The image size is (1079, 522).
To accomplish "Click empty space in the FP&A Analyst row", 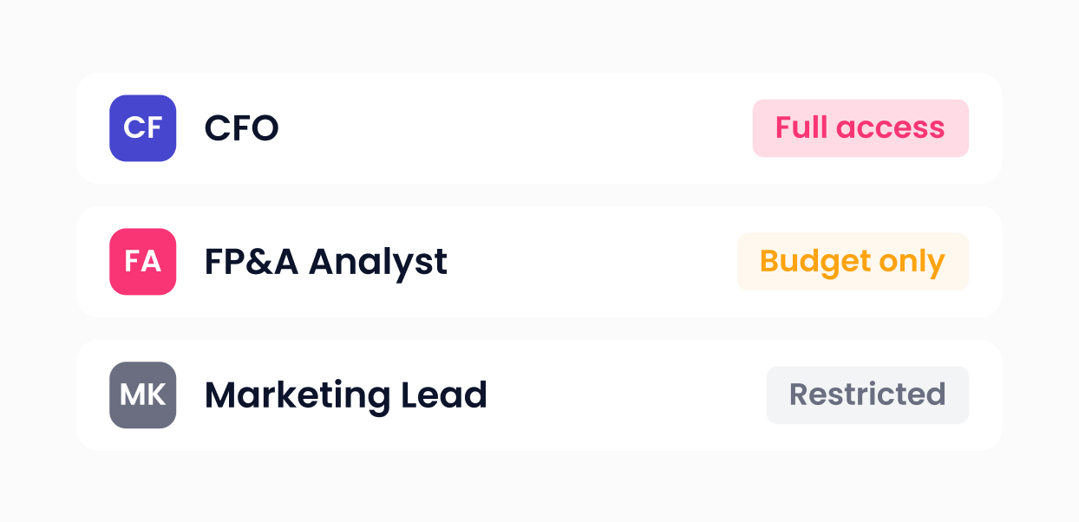I will (590, 262).
